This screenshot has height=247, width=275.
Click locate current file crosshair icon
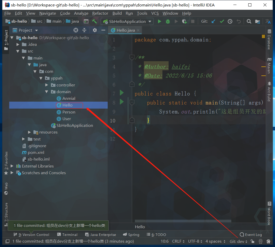[76, 30]
